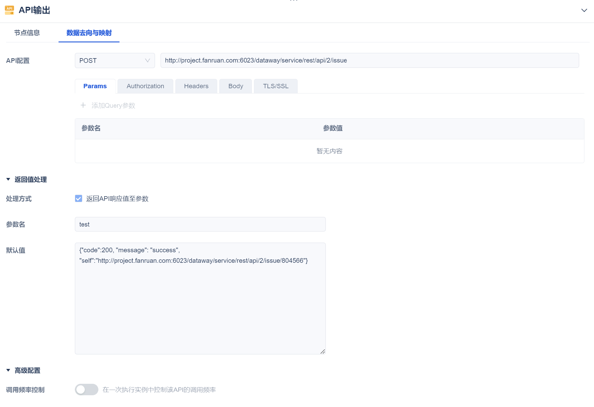Click the 处理方式 label

click(x=19, y=199)
